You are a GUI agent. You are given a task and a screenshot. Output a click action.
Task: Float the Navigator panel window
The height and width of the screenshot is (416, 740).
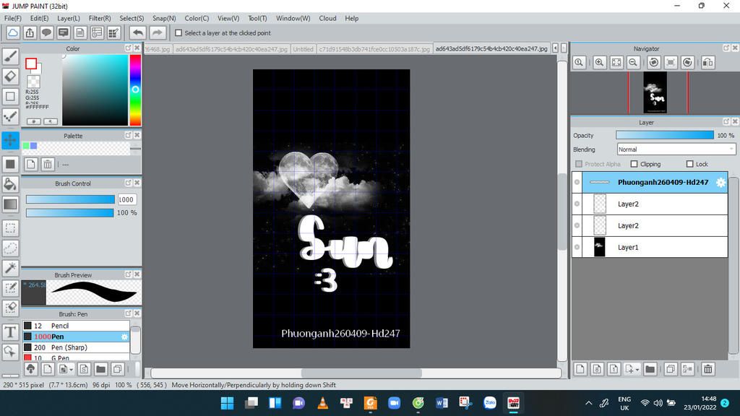point(726,48)
